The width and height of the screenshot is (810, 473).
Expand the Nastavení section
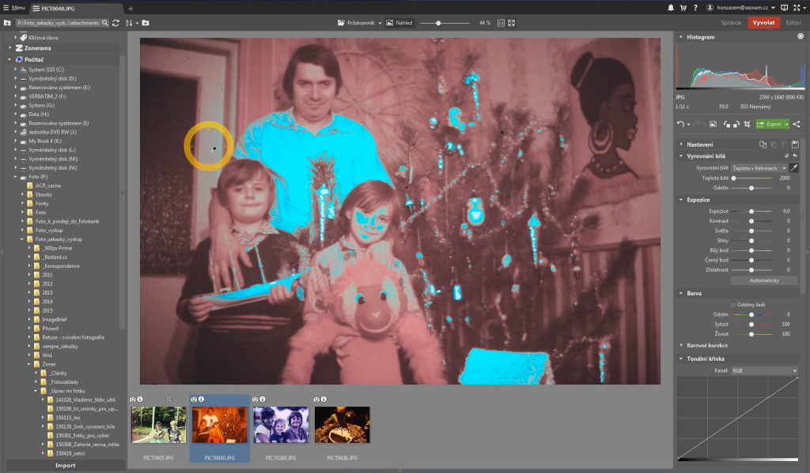point(681,145)
